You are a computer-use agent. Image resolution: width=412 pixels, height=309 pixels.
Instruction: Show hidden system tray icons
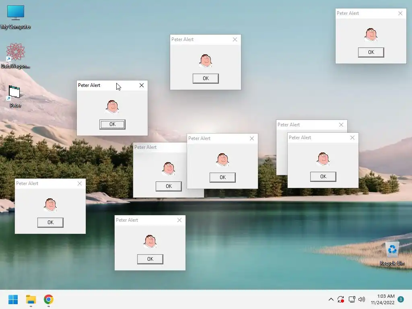tap(331, 299)
